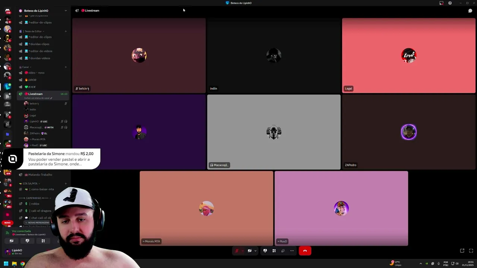This screenshot has width=477, height=268.
Task: Focus Morais MTA video tile
Action: tap(206, 208)
